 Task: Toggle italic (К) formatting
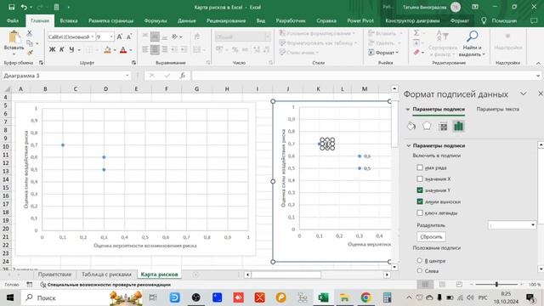coord(61,50)
